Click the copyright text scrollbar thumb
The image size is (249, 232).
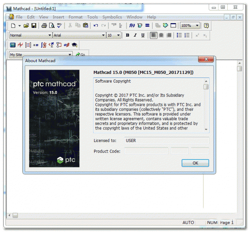click(x=206, y=87)
